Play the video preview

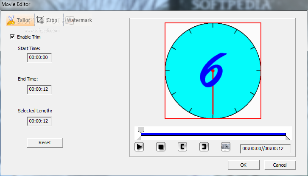click(139, 147)
